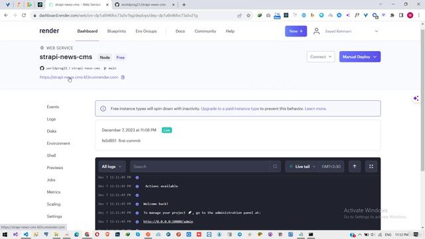The height and width of the screenshot is (239, 425).
Task: Open Settings in the sidebar
Action: (x=54, y=216)
